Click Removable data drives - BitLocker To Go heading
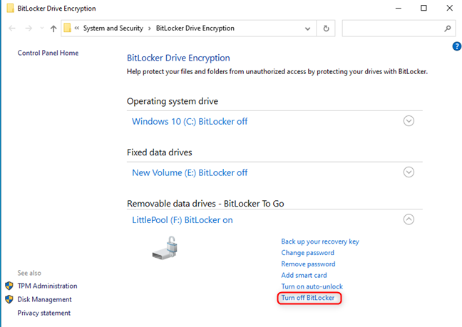The width and height of the screenshot is (462, 327). (x=205, y=204)
